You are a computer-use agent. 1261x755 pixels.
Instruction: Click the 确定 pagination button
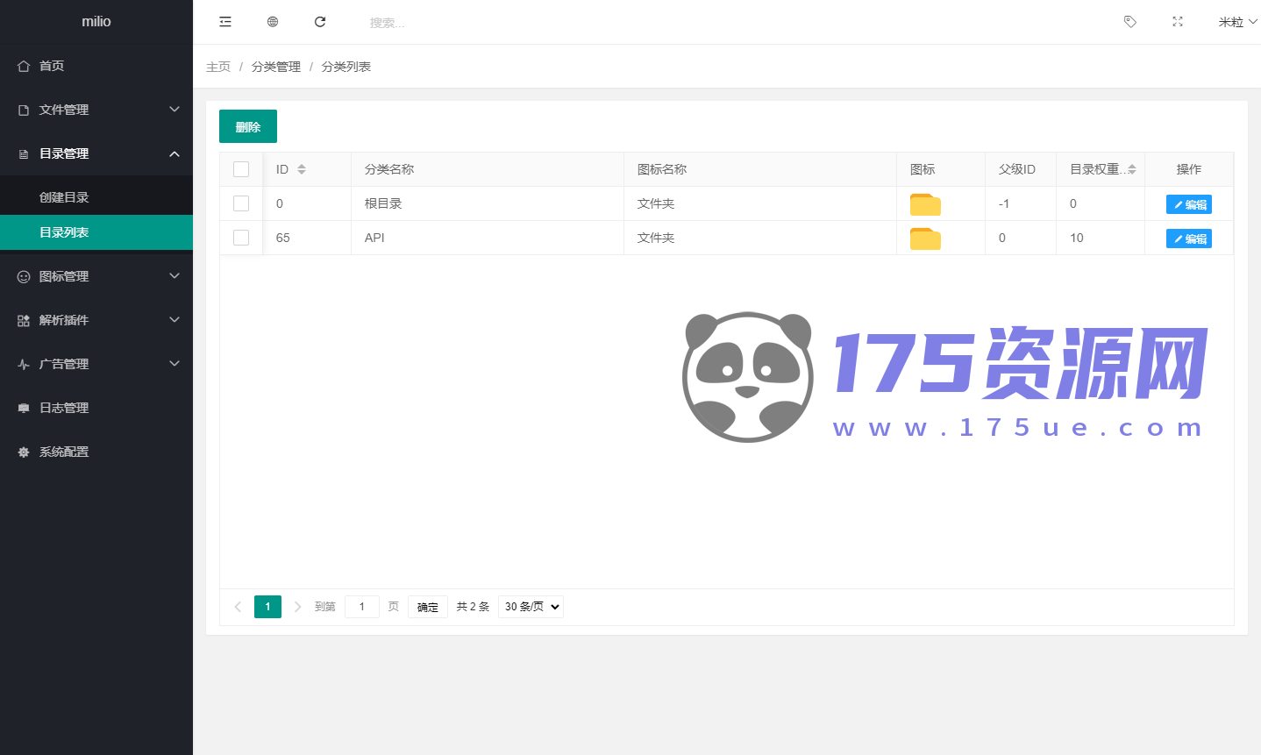tap(428, 607)
